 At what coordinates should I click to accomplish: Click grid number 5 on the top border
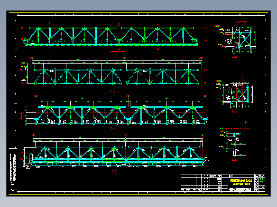point(92,14)
